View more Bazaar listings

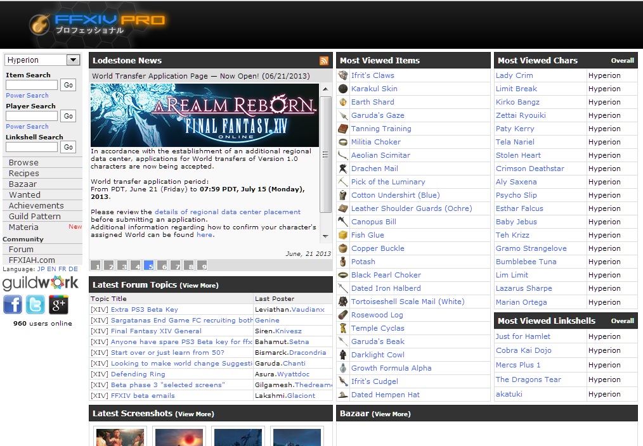391,414
